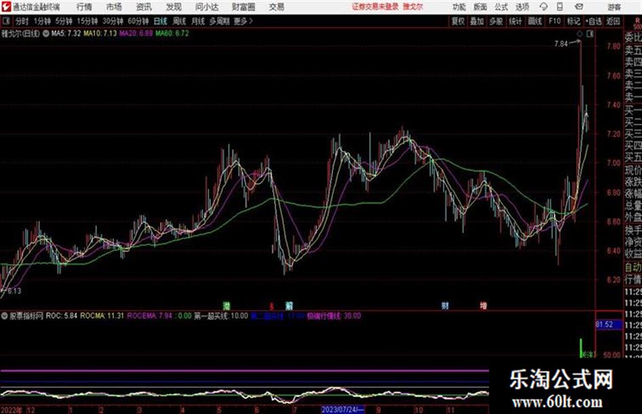This screenshot has width=642, height=414.
Task: Click the 2022年 label on the time axis
Action: pos(12,410)
